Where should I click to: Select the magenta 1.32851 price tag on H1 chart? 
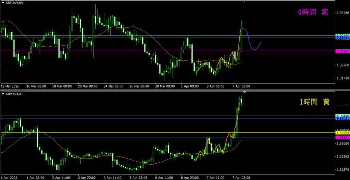(x=342, y=137)
